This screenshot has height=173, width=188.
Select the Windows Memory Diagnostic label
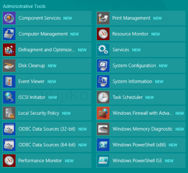click(142, 129)
